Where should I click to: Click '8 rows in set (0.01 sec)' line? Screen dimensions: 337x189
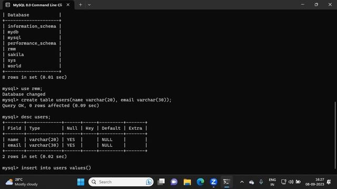[x=35, y=77]
